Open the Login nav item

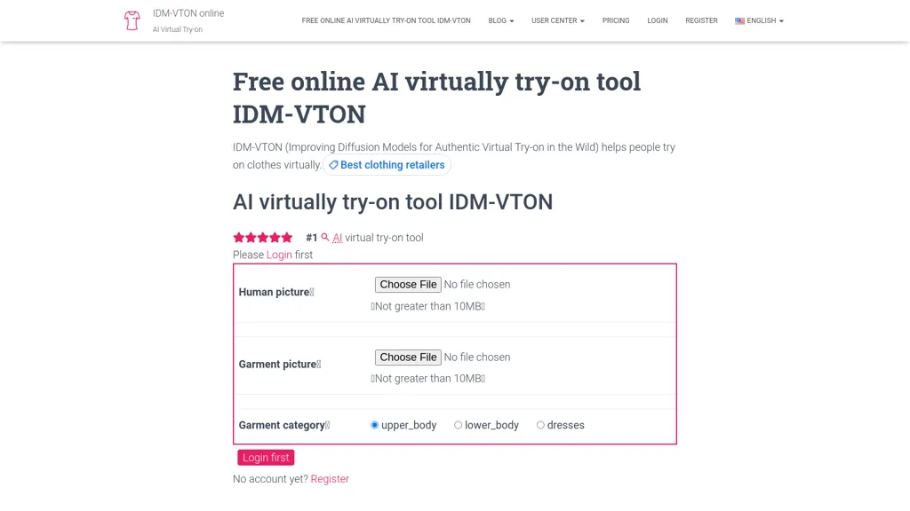click(658, 21)
